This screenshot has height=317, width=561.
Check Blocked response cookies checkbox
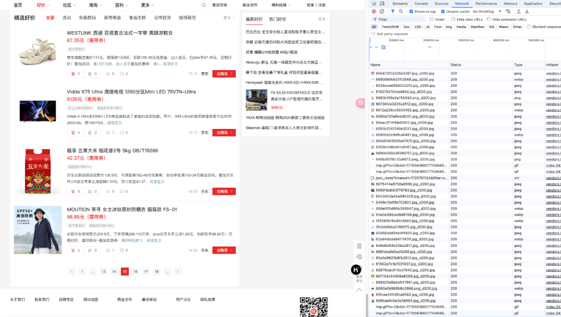click(x=528, y=27)
